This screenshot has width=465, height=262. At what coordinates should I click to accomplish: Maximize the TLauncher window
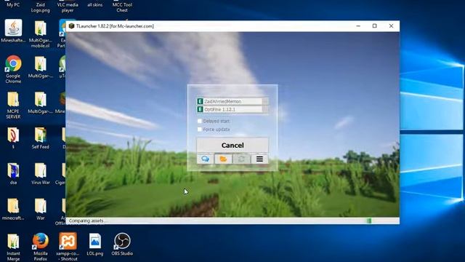tap(375, 26)
